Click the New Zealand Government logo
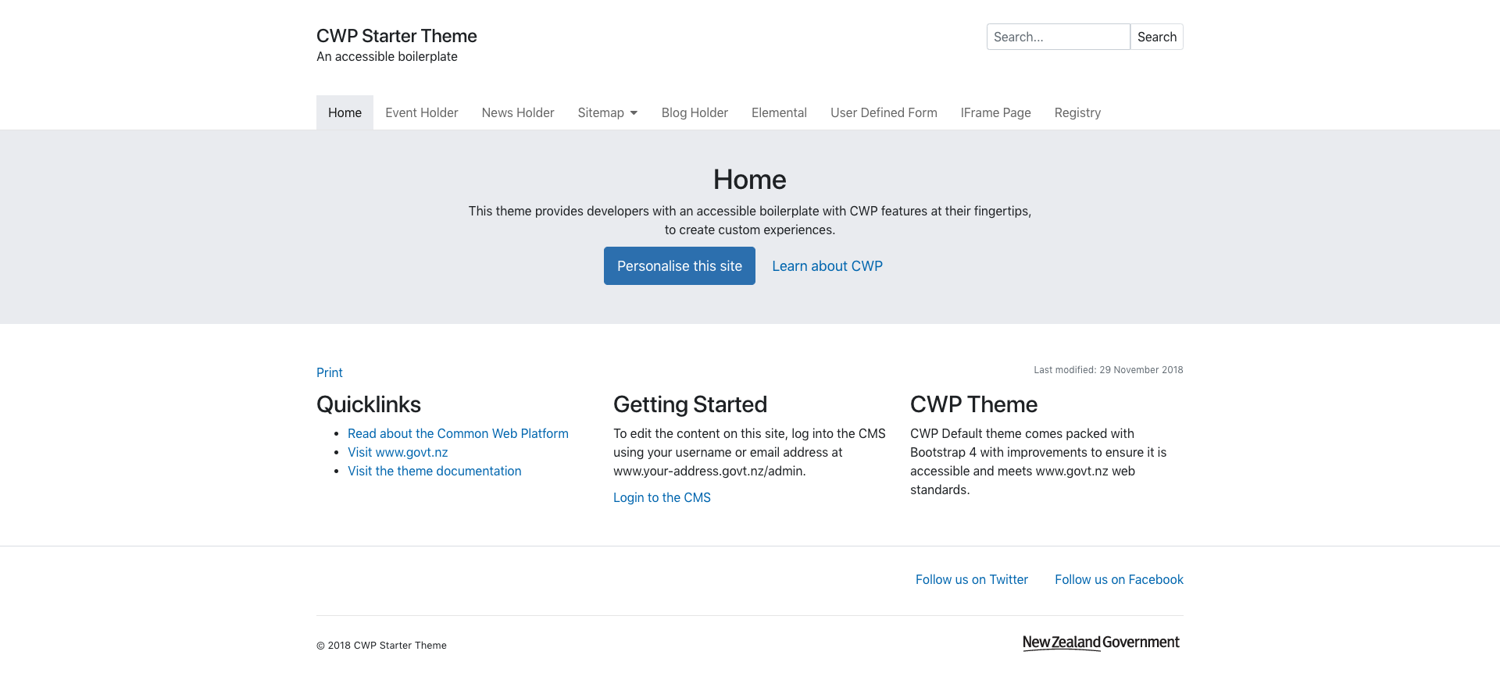This screenshot has width=1500, height=687. [x=1102, y=643]
